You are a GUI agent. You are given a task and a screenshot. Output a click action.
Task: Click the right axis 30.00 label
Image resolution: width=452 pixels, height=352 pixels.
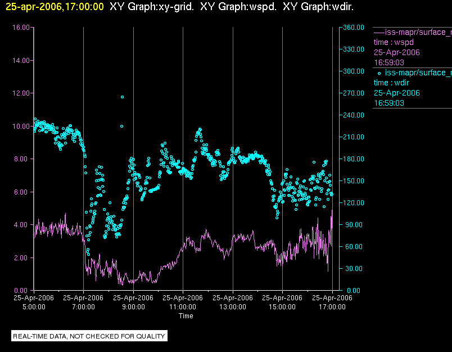coord(354,268)
